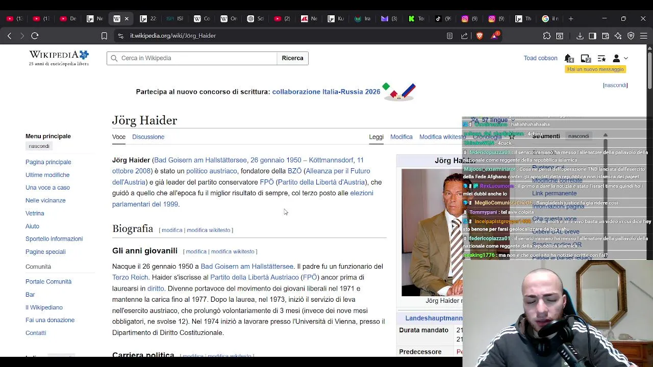
Task: Toggle the browser sidebar panel icon
Action: pos(592,36)
